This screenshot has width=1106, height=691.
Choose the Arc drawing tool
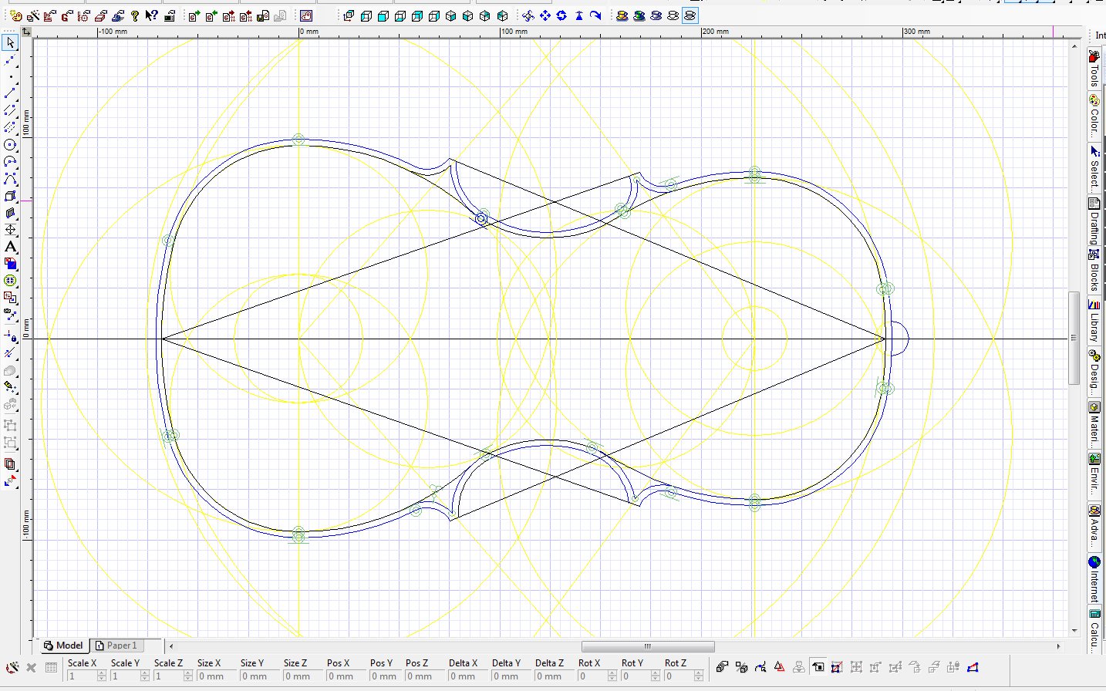pos(10,162)
